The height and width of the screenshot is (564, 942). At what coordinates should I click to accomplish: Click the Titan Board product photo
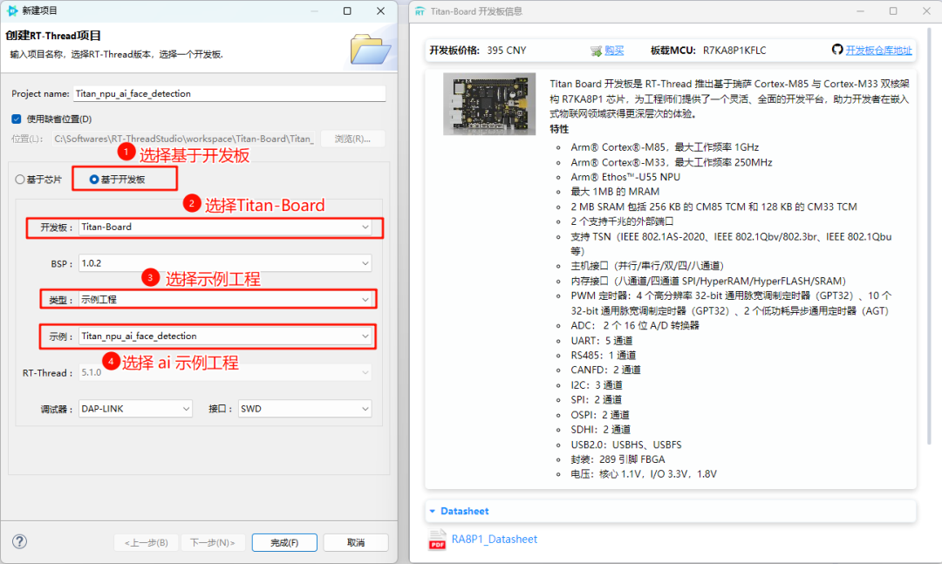(488, 105)
